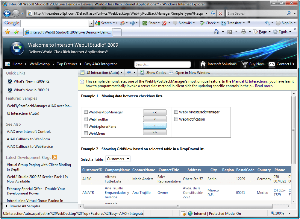Click the Search field in the page header
Image resolution: width=300 pixels, height=219 pixels.
tap(162, 64)
